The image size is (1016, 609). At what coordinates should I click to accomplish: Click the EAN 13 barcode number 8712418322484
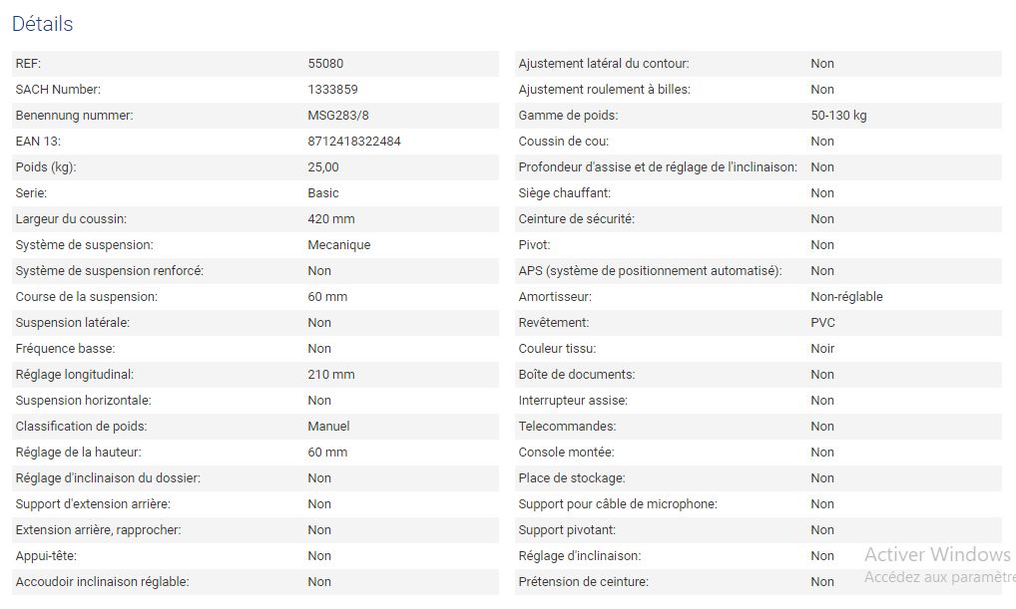[x=353, y=142]
